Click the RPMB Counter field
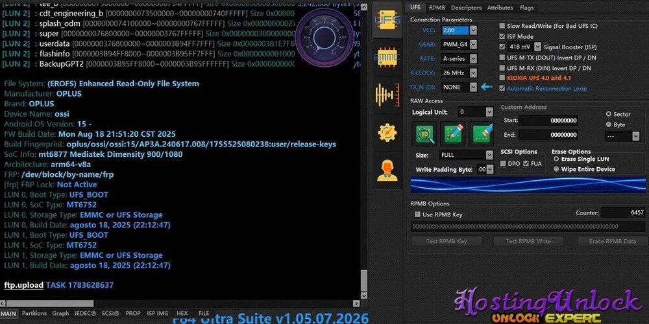 tap(623, 213)
